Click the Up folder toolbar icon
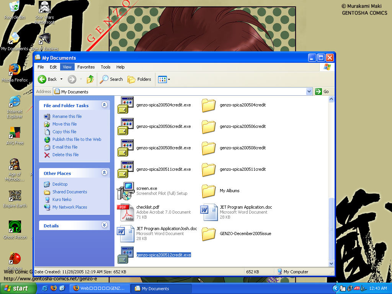392x294 pixels. tap(90, 79)
